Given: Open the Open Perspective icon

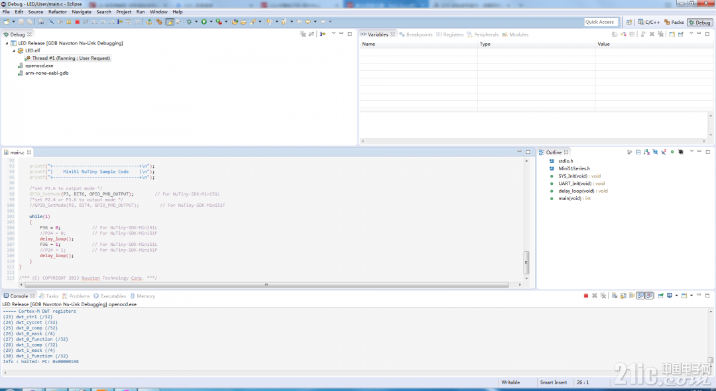Looking at the screenshot, I should tap(629, 22).
